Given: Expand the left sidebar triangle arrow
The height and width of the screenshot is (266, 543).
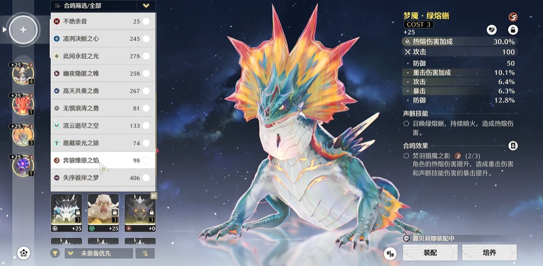Looking at the screenshot, I should click(x=5, y=30).
